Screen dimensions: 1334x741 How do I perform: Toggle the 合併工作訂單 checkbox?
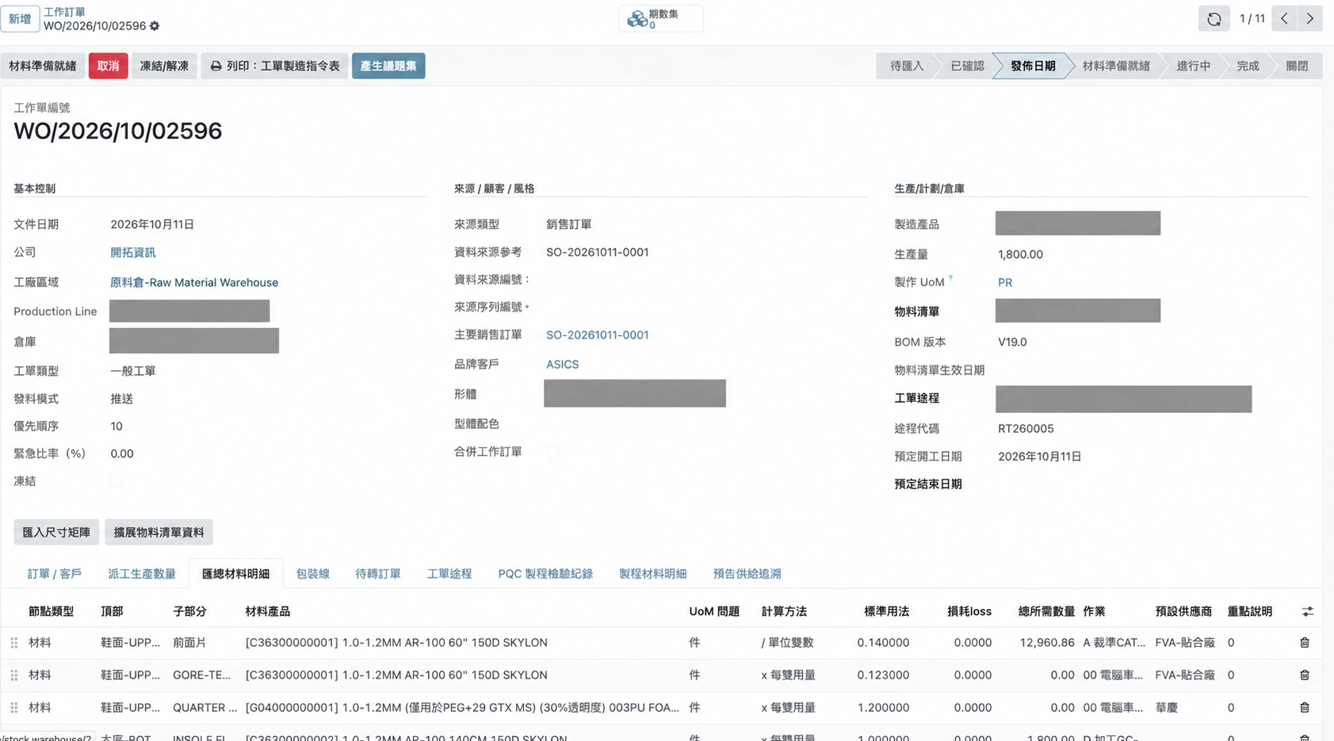[x=552, y=452]
